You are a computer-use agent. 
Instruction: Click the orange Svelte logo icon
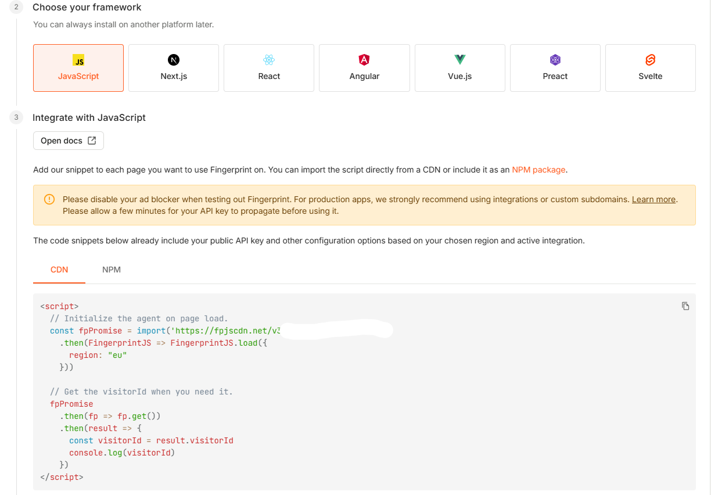[651, 60]
